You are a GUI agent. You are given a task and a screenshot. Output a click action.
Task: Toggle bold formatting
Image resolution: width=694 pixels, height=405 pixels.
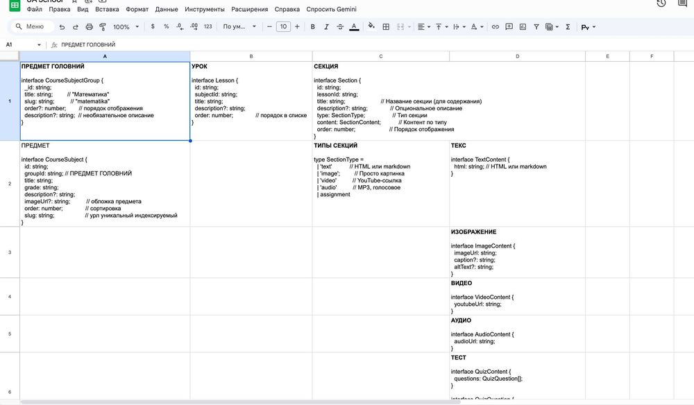click(313, 26)
